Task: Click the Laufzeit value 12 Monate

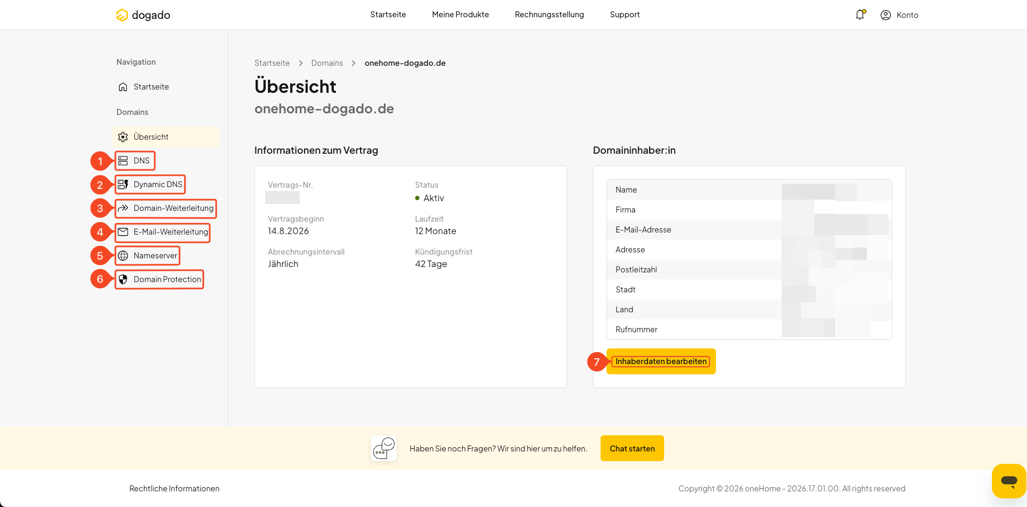Action: 436,231
